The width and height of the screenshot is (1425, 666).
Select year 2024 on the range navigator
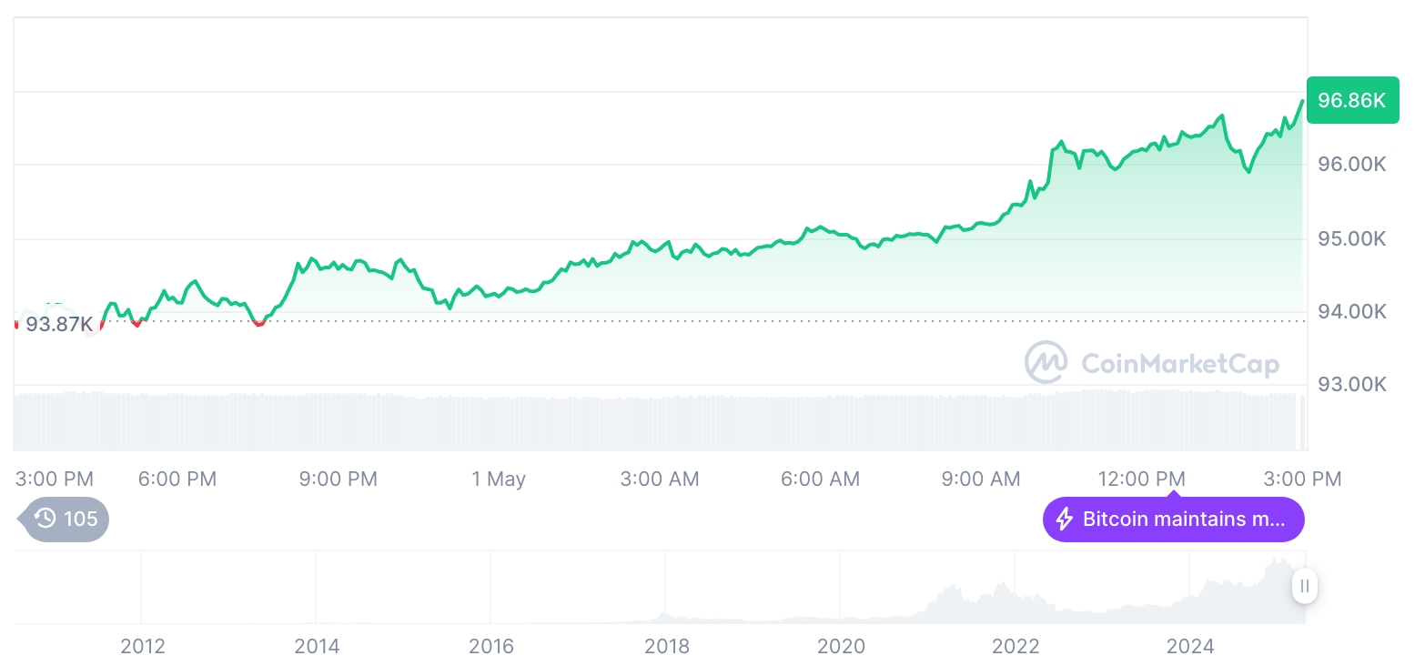[x=1190, y=647]
